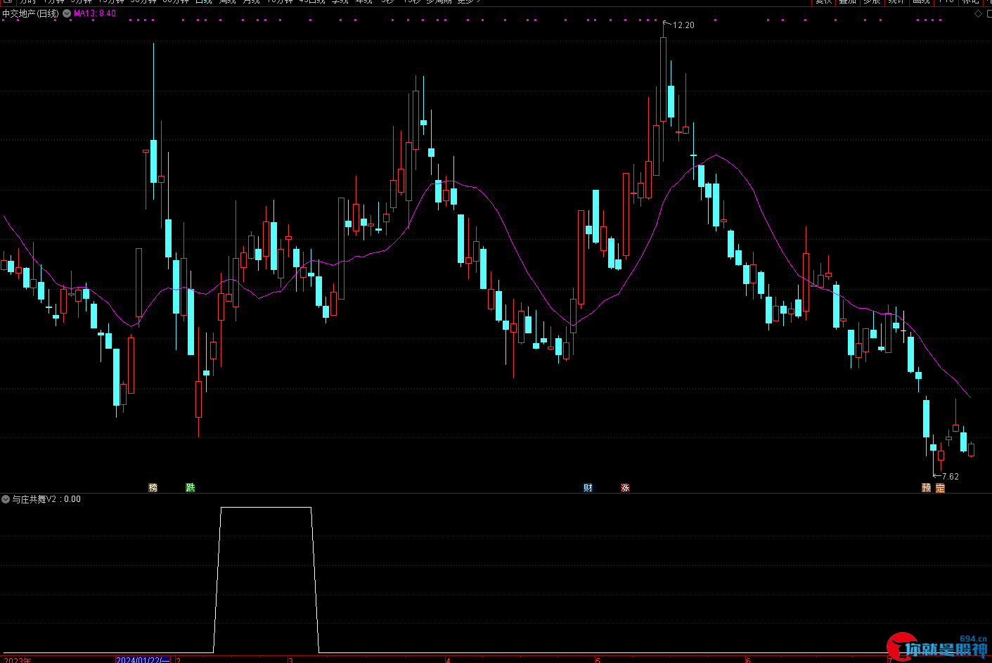Click the 中交地产(日线) chart title
The image size is (992, 663).
pyautogui.click(x=31, y=13)
